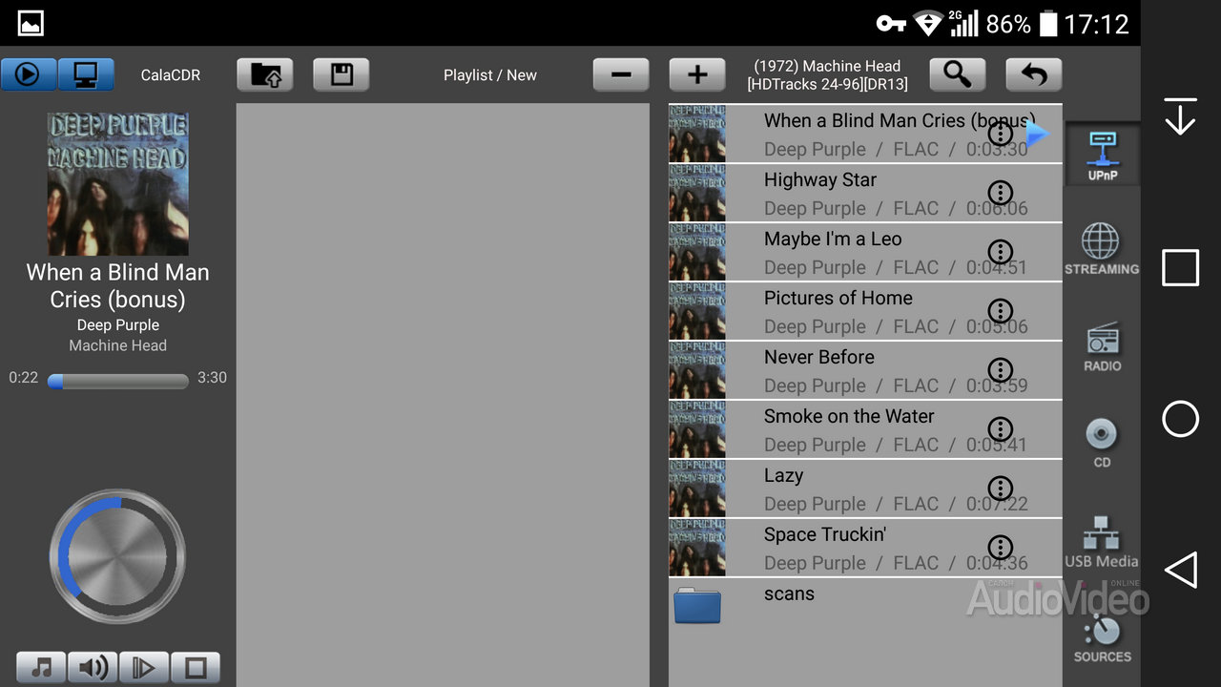The width and height of the screenshot is (1221, 687).
Task: Go back with the return arrow
Action: 1034,74
